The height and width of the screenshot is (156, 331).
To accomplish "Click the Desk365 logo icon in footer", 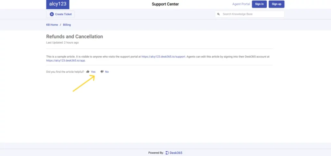I will point(167,153).
